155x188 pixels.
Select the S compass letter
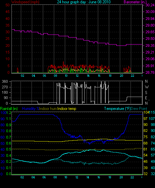click(x=146, y=93)
